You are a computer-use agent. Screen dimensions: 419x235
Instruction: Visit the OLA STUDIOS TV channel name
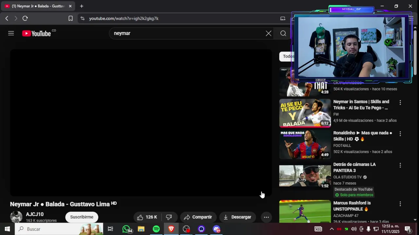[x=347, y=177]
